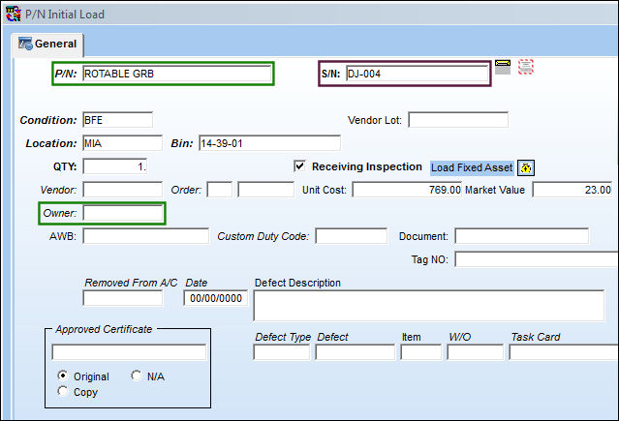Click the Vendor Lot input field
619x421 pixels.
(458, 120)
